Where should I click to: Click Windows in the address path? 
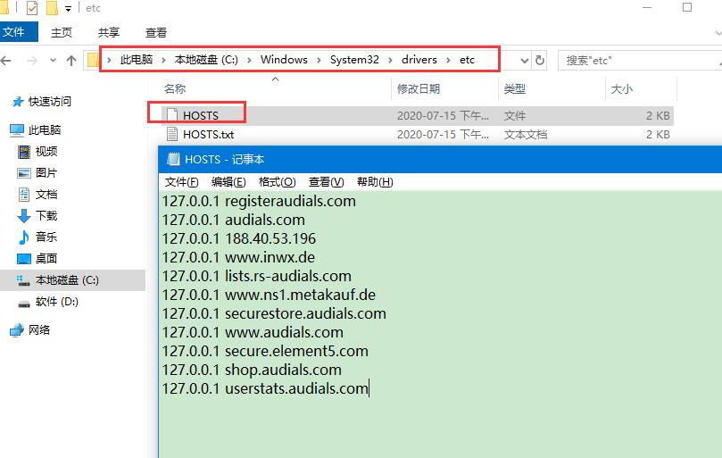tap(284, 60)
